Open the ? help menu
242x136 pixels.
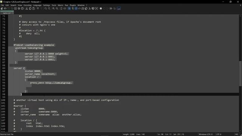tap(87, 5)
